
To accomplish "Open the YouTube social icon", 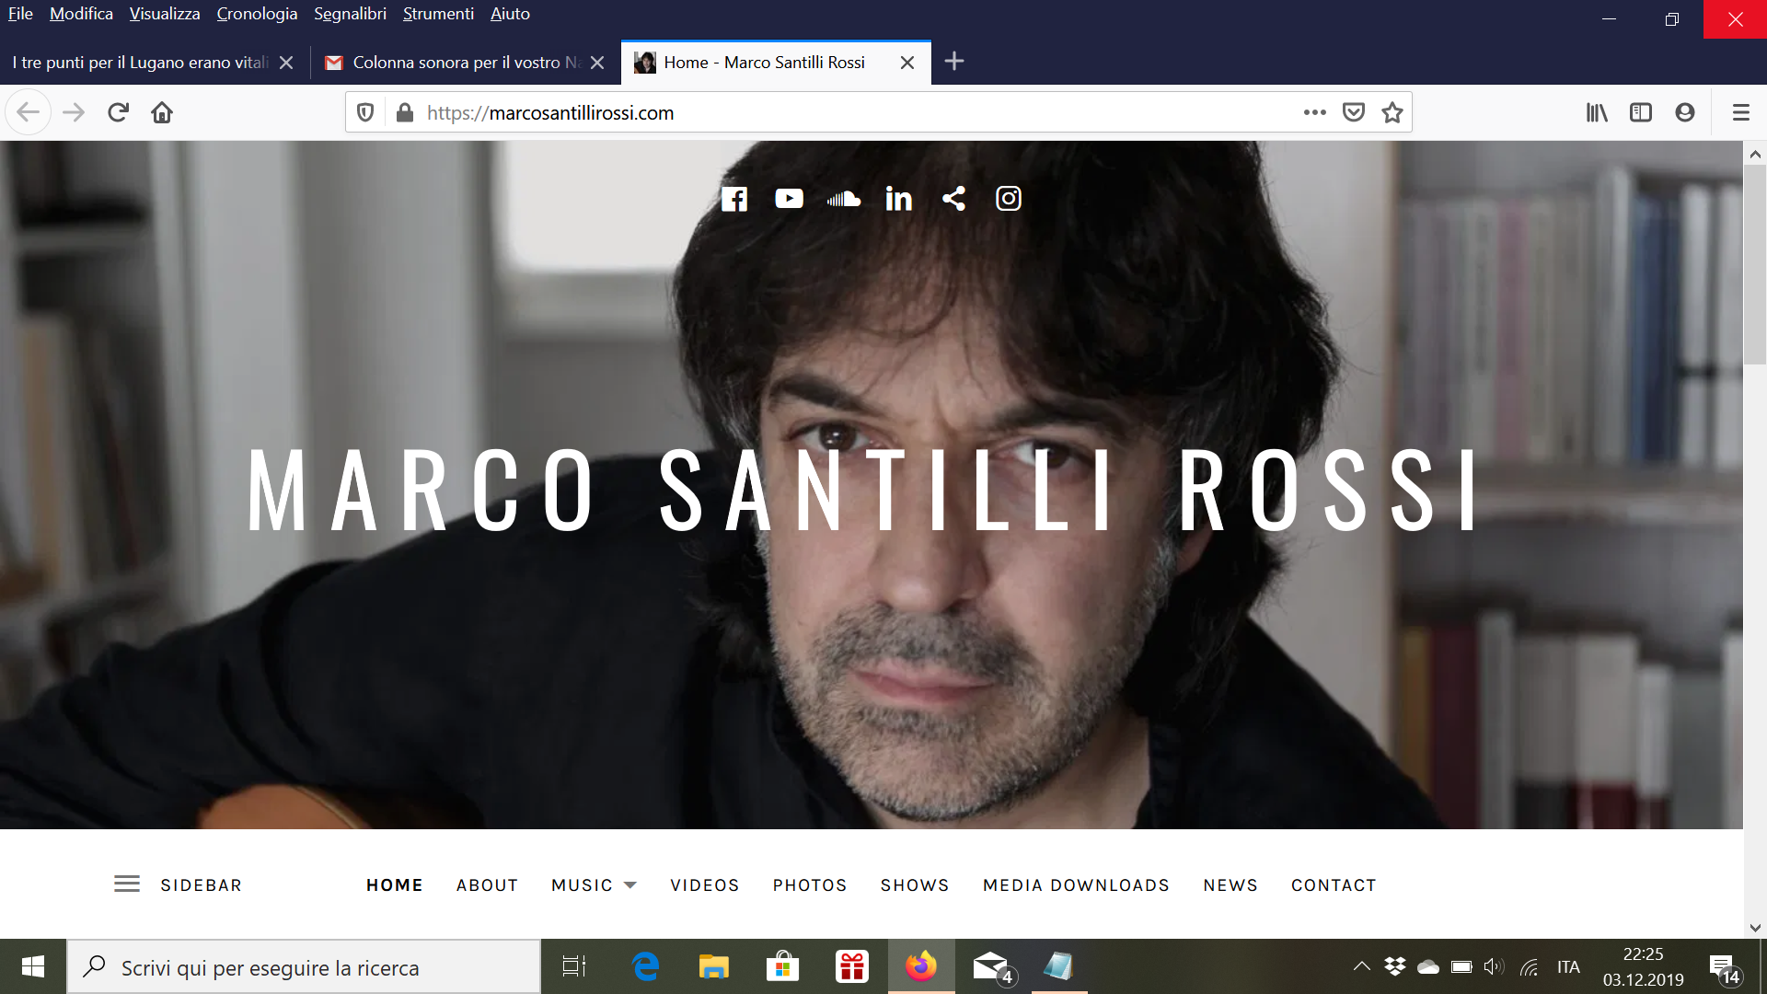I will coord(789,199).
